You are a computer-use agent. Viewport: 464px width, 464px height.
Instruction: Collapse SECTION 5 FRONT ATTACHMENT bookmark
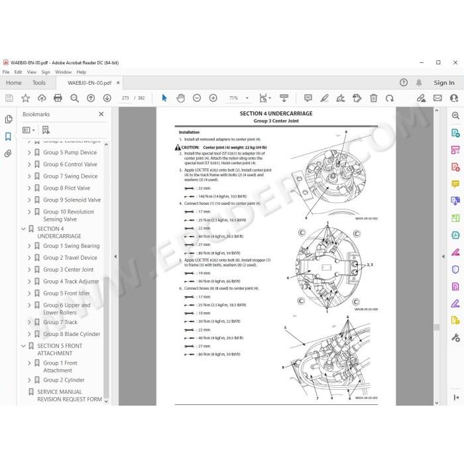point(23,346)
